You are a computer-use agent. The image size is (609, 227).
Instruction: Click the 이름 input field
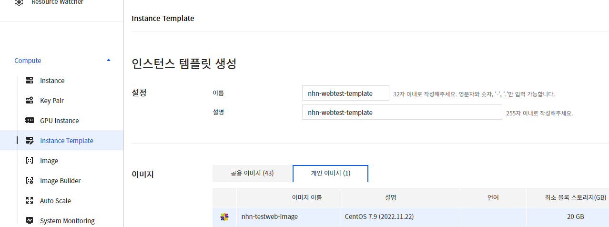pyautogui.click(x=345, y=93)
